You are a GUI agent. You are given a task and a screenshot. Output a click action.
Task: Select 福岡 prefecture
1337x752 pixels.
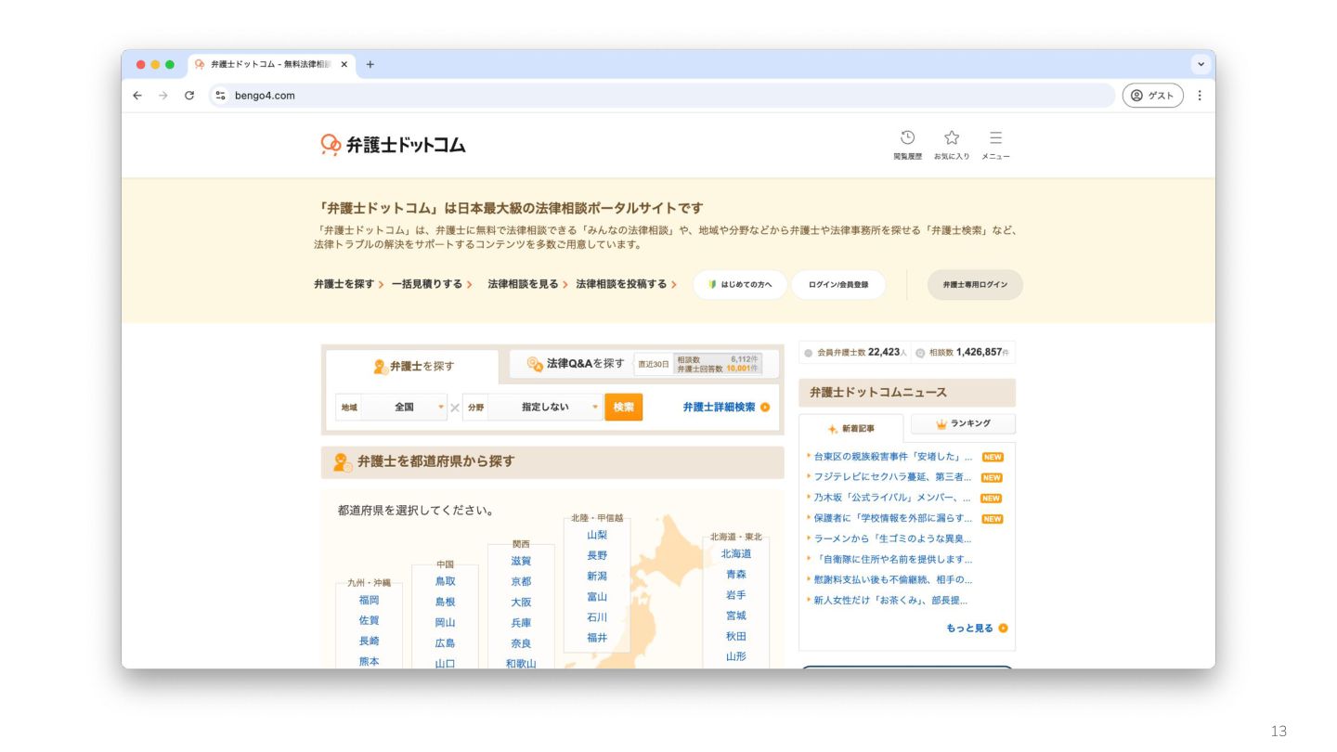[369, 600]
